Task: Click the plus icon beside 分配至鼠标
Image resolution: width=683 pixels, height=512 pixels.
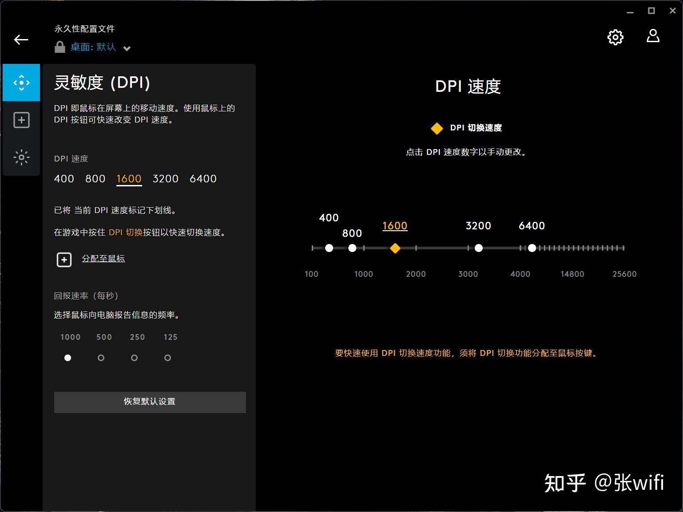Action: click(x=64, y=260)
